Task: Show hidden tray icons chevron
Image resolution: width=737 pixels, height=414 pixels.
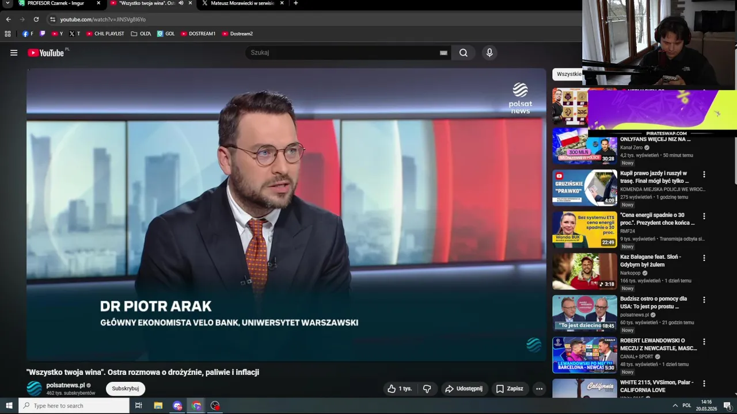Action: pos(675,406)
